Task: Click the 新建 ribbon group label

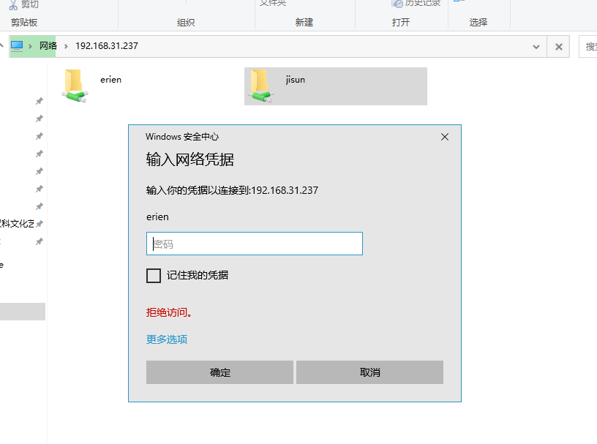Action: [x=304, y=23]
